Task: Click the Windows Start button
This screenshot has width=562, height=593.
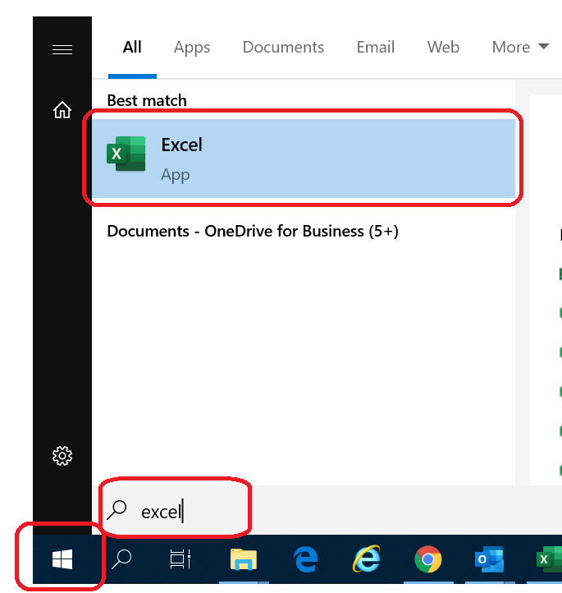Action: tap(62, 559)
